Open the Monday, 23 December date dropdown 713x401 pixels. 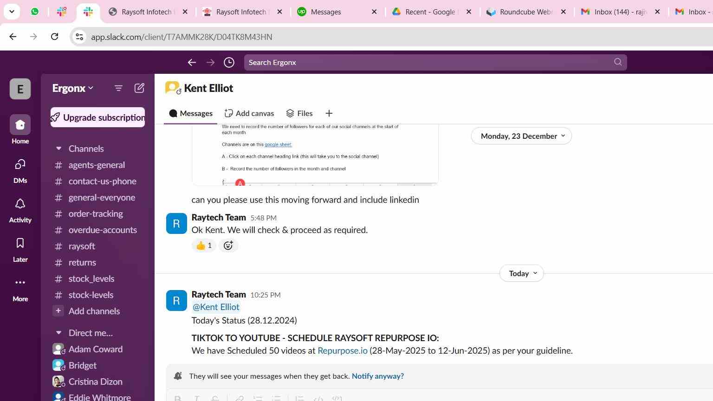522,136
